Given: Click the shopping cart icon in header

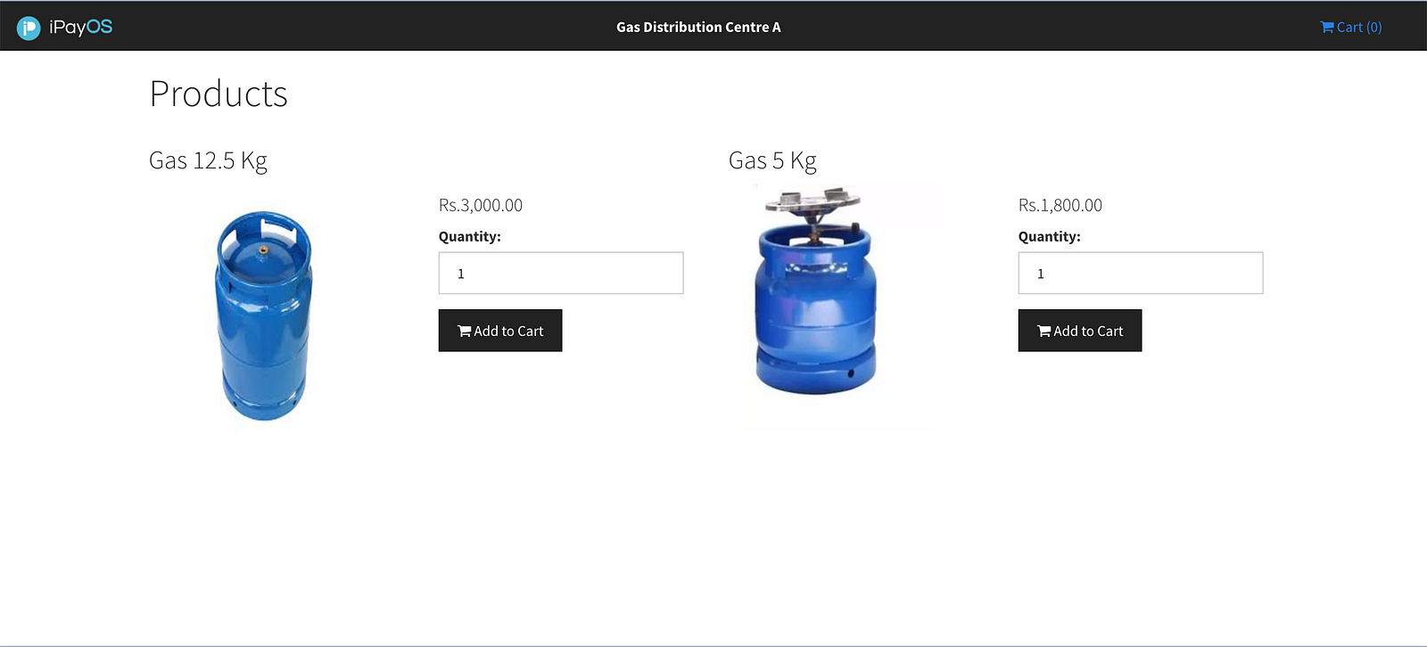Looking at the screenshot, I should click(1327, 27).
